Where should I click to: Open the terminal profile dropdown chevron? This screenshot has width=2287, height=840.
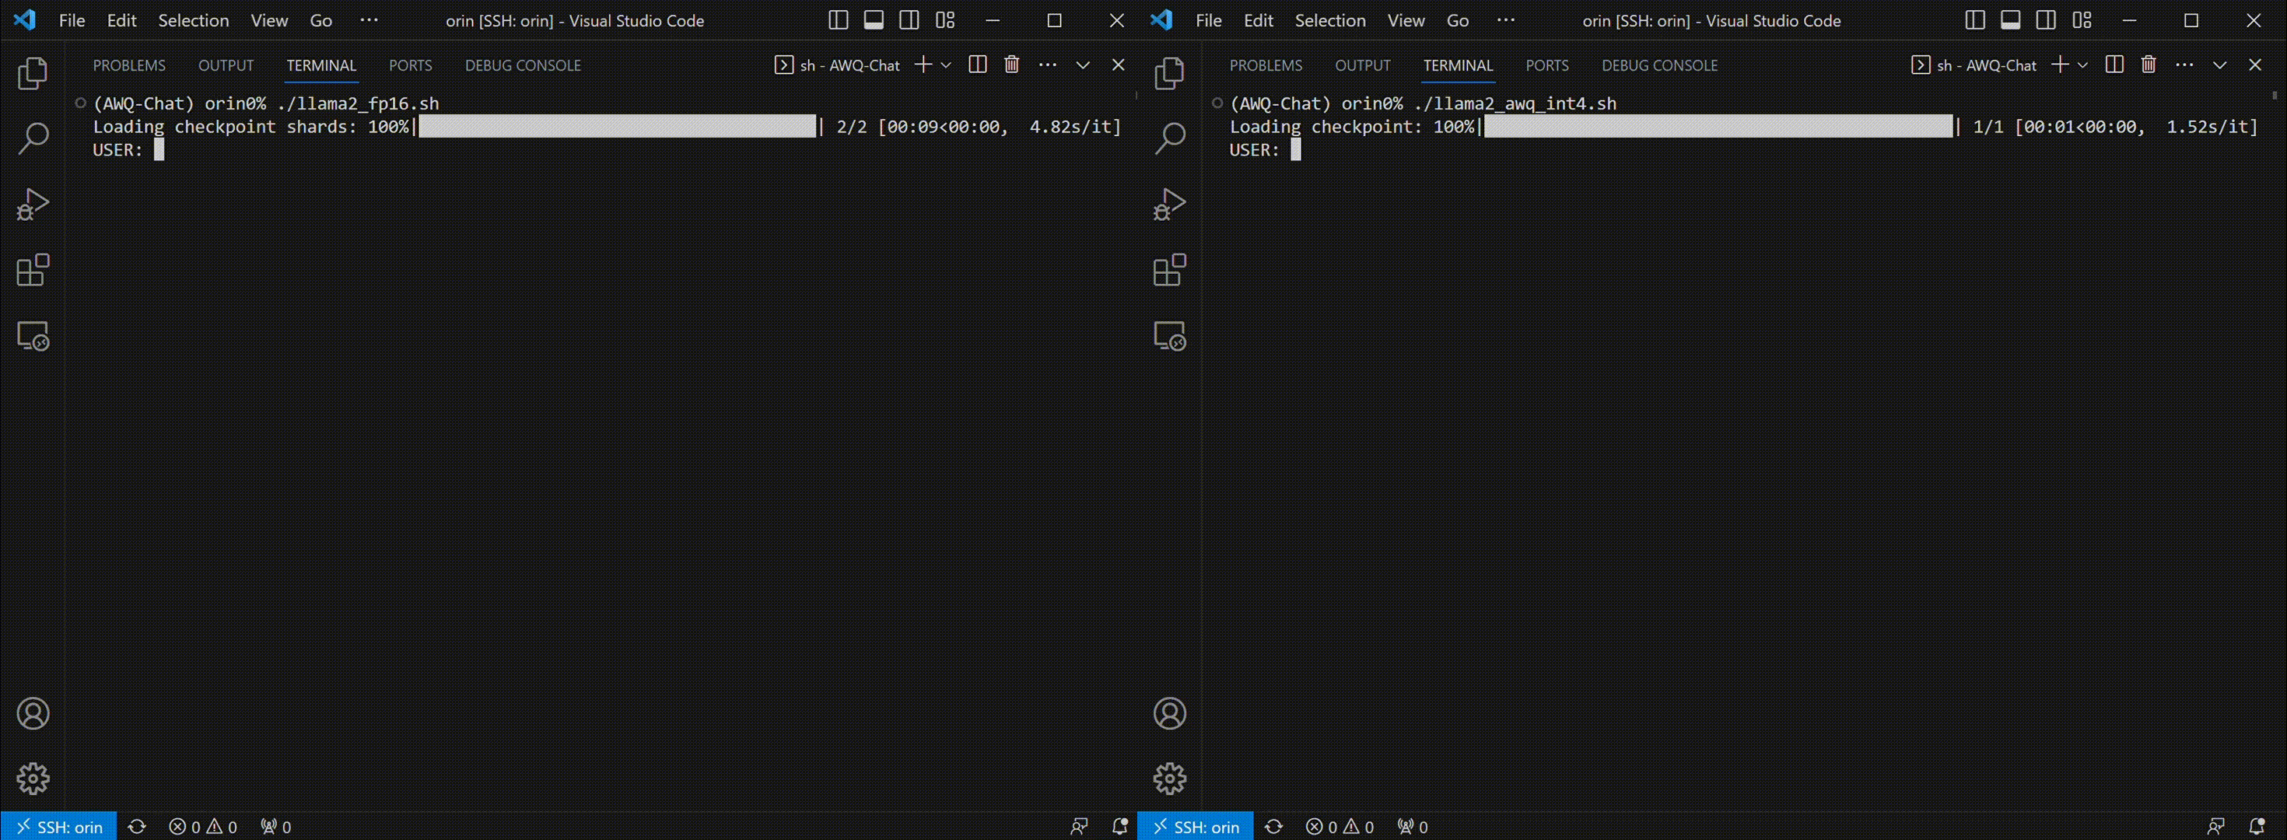point(947,64)
